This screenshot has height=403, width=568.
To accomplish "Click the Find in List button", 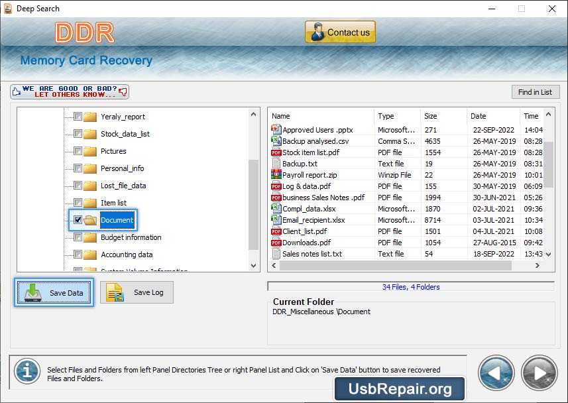I will [536, 92].
